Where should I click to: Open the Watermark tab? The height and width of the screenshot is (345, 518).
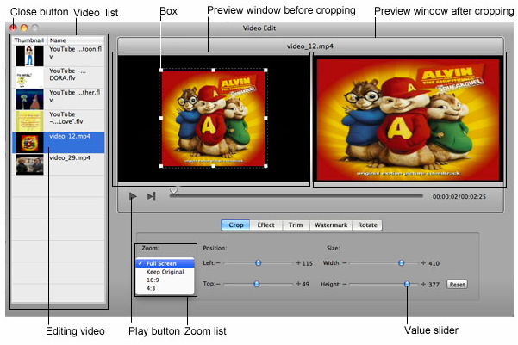[329, 225]
